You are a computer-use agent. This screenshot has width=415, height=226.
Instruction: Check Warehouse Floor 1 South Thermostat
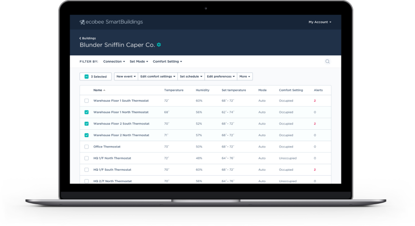(86, 101)
